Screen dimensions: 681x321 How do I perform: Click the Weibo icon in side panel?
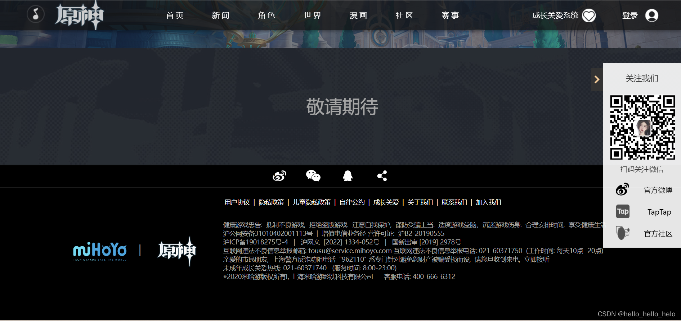(x=622, y=189)
